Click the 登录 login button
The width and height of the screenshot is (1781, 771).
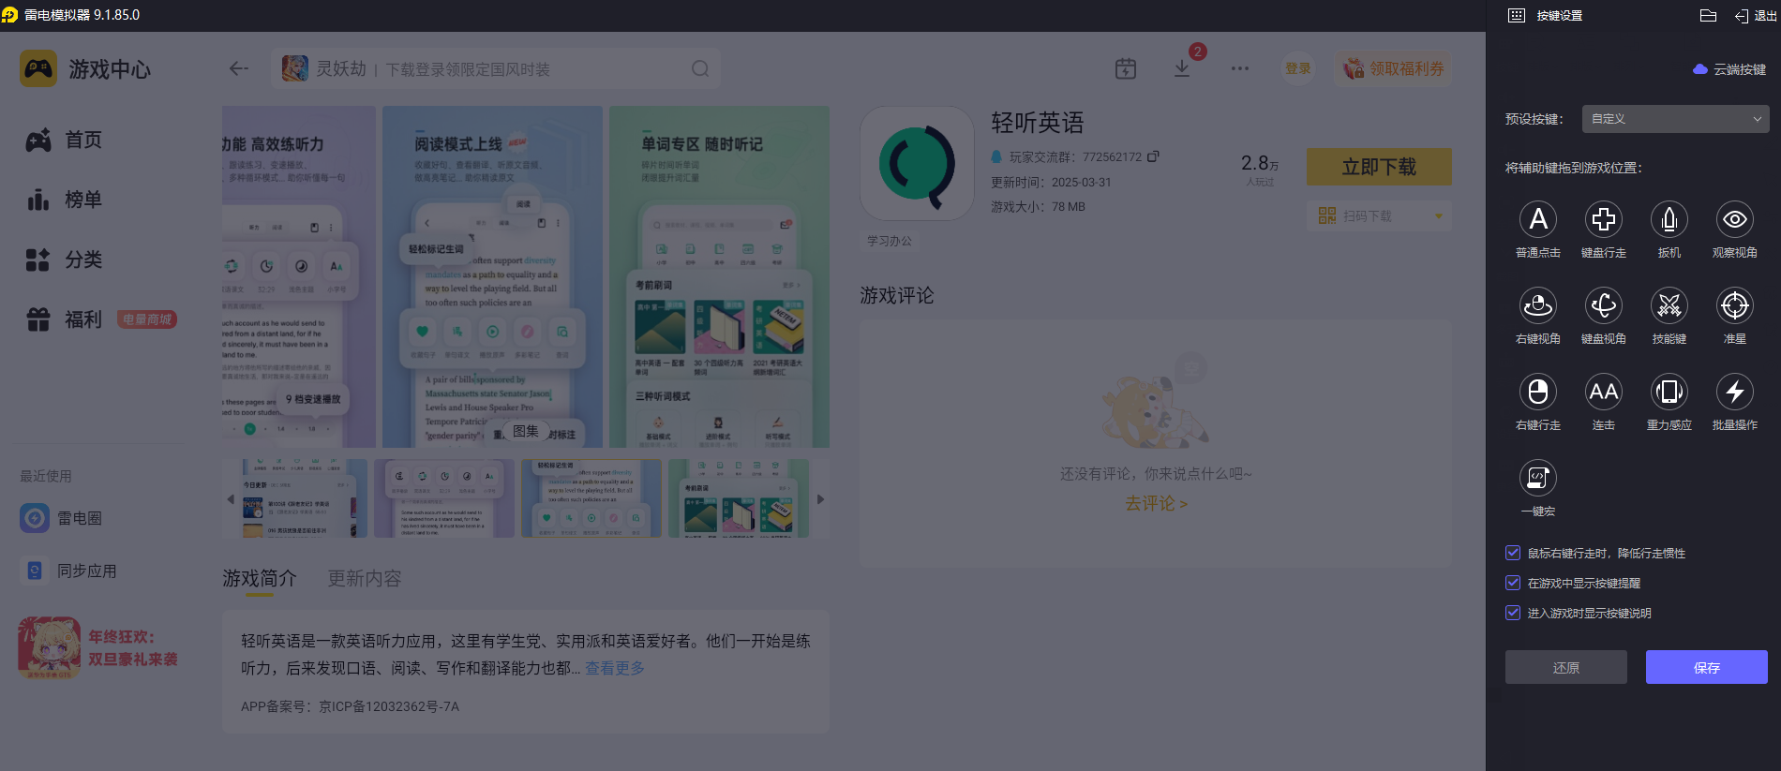[1298, 68]
